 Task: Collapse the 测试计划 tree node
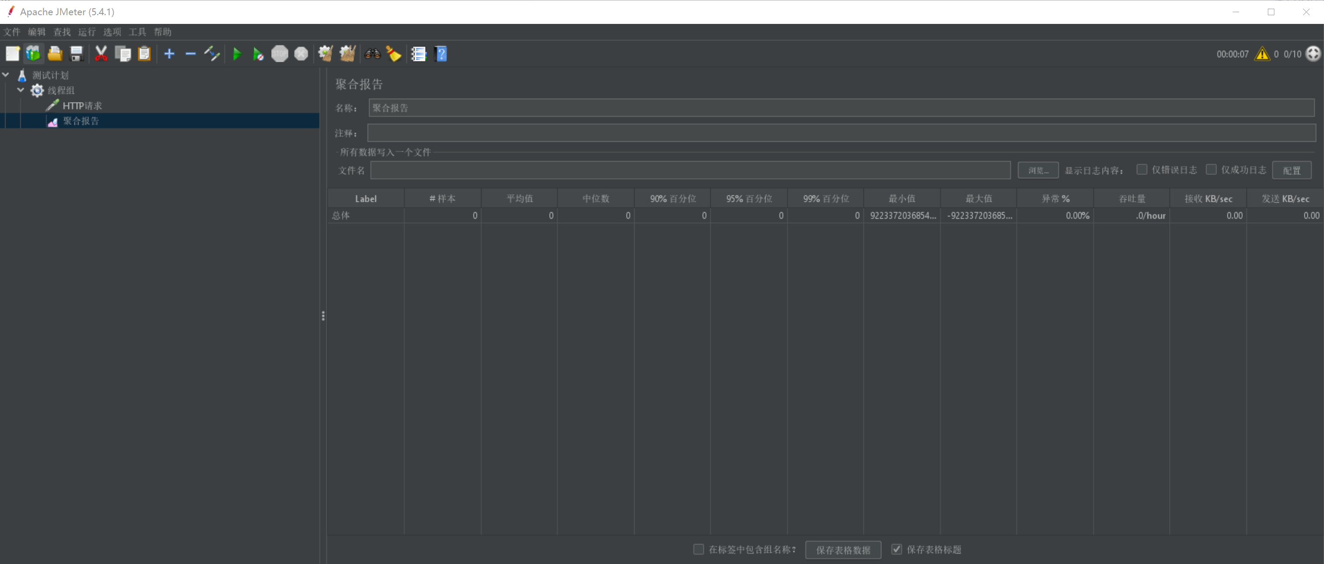click(x=6, y=74)
